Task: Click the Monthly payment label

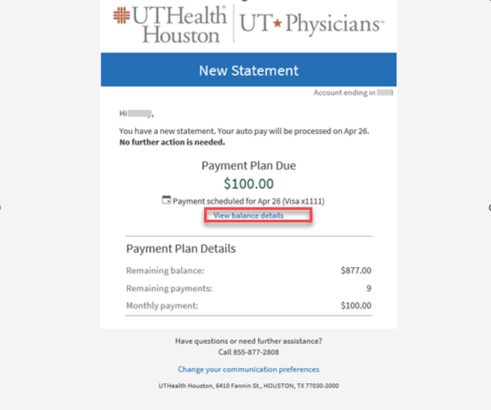Action: (162, 306)
